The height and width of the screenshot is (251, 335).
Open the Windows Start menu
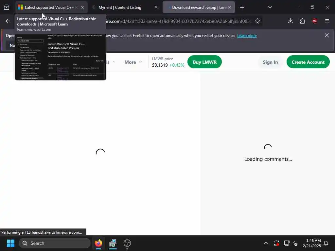tap(10, 243)
